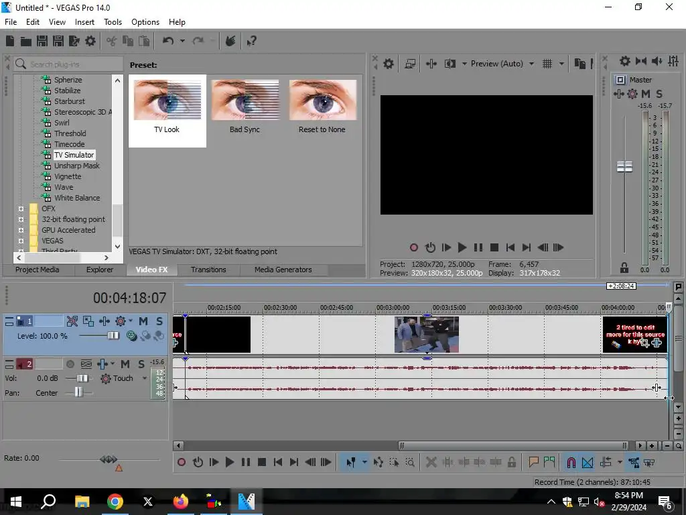Click Stop in the timeline transport bar
Screen dimensions: 686x515
(262, 462)
